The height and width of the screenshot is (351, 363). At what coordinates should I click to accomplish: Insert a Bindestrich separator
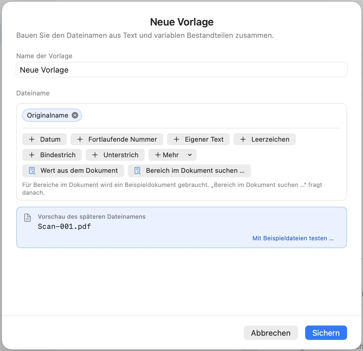[x=52, y=155]
